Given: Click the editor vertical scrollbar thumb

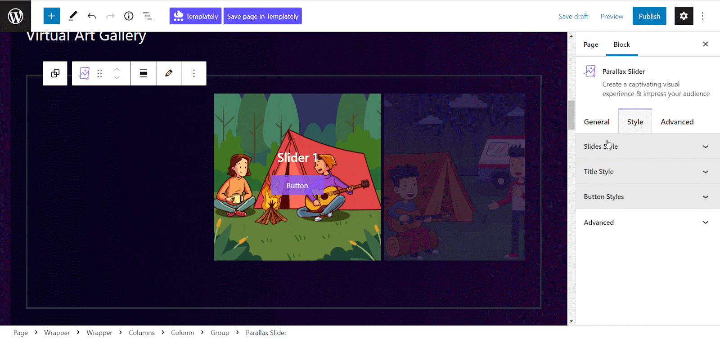Looking at the screenshot, I should 571,115.
